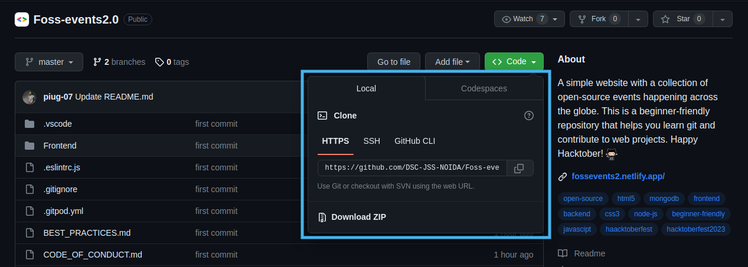Click the book icon next to Readme
Screen dimensions: 748x267
[563, 253]
